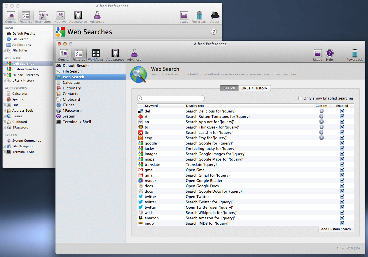
Task: Click the Add Custom Search button
Action: [336, 229]
